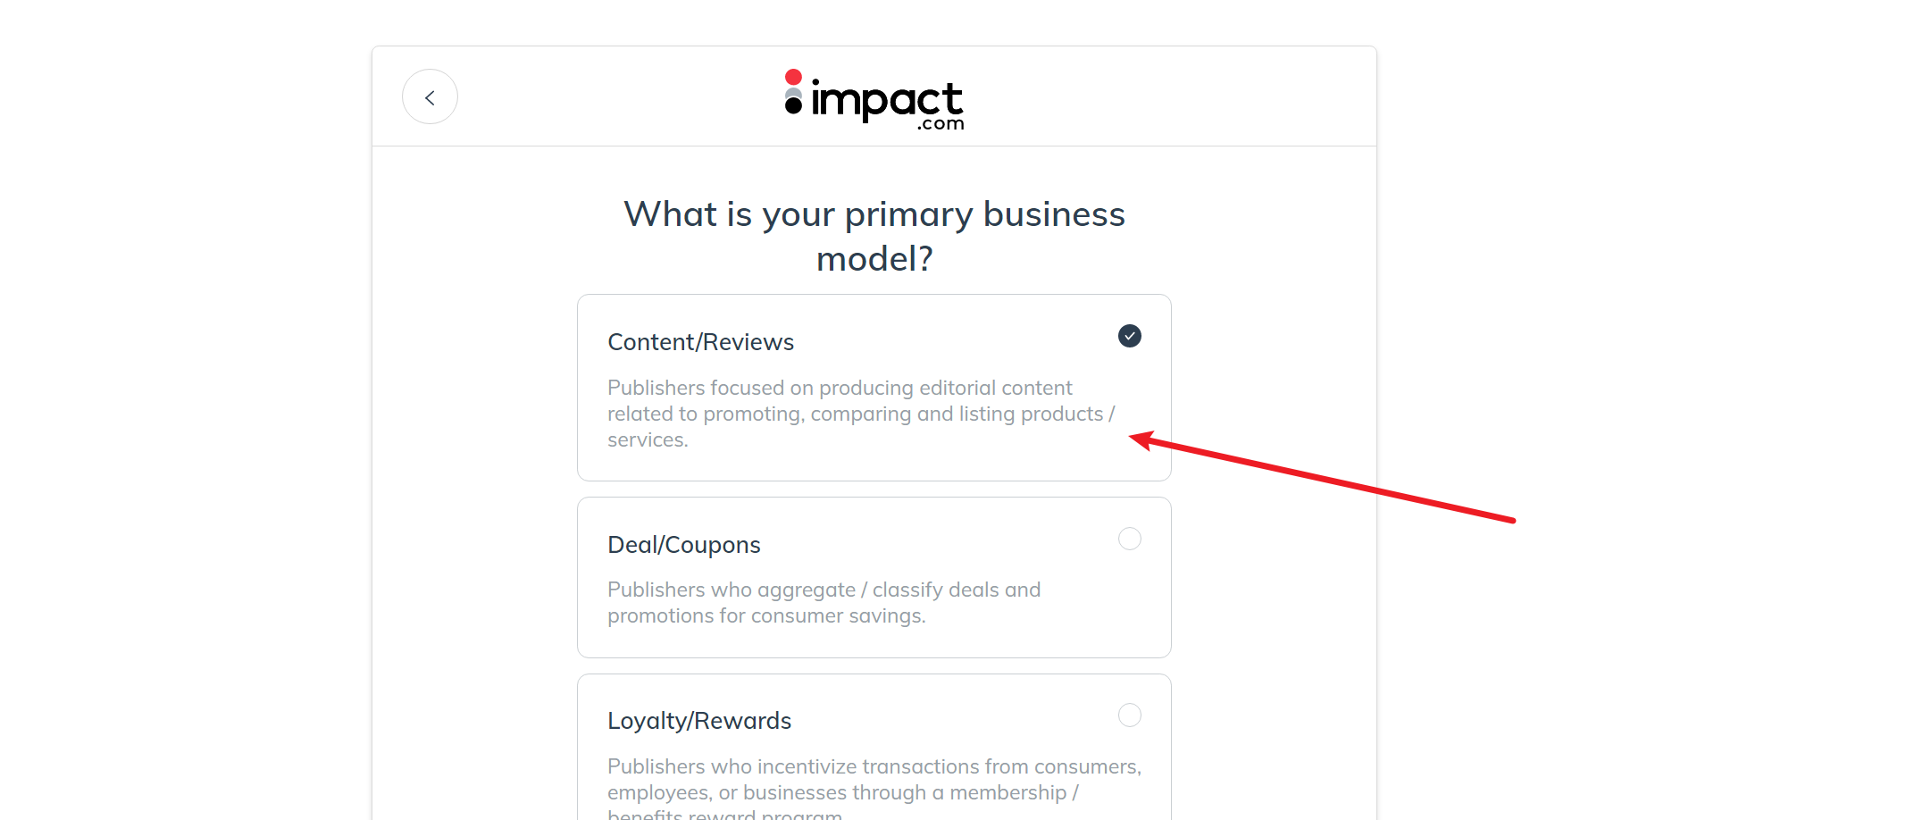
Task: Click the .com text under logo
Action: [941, 124]
